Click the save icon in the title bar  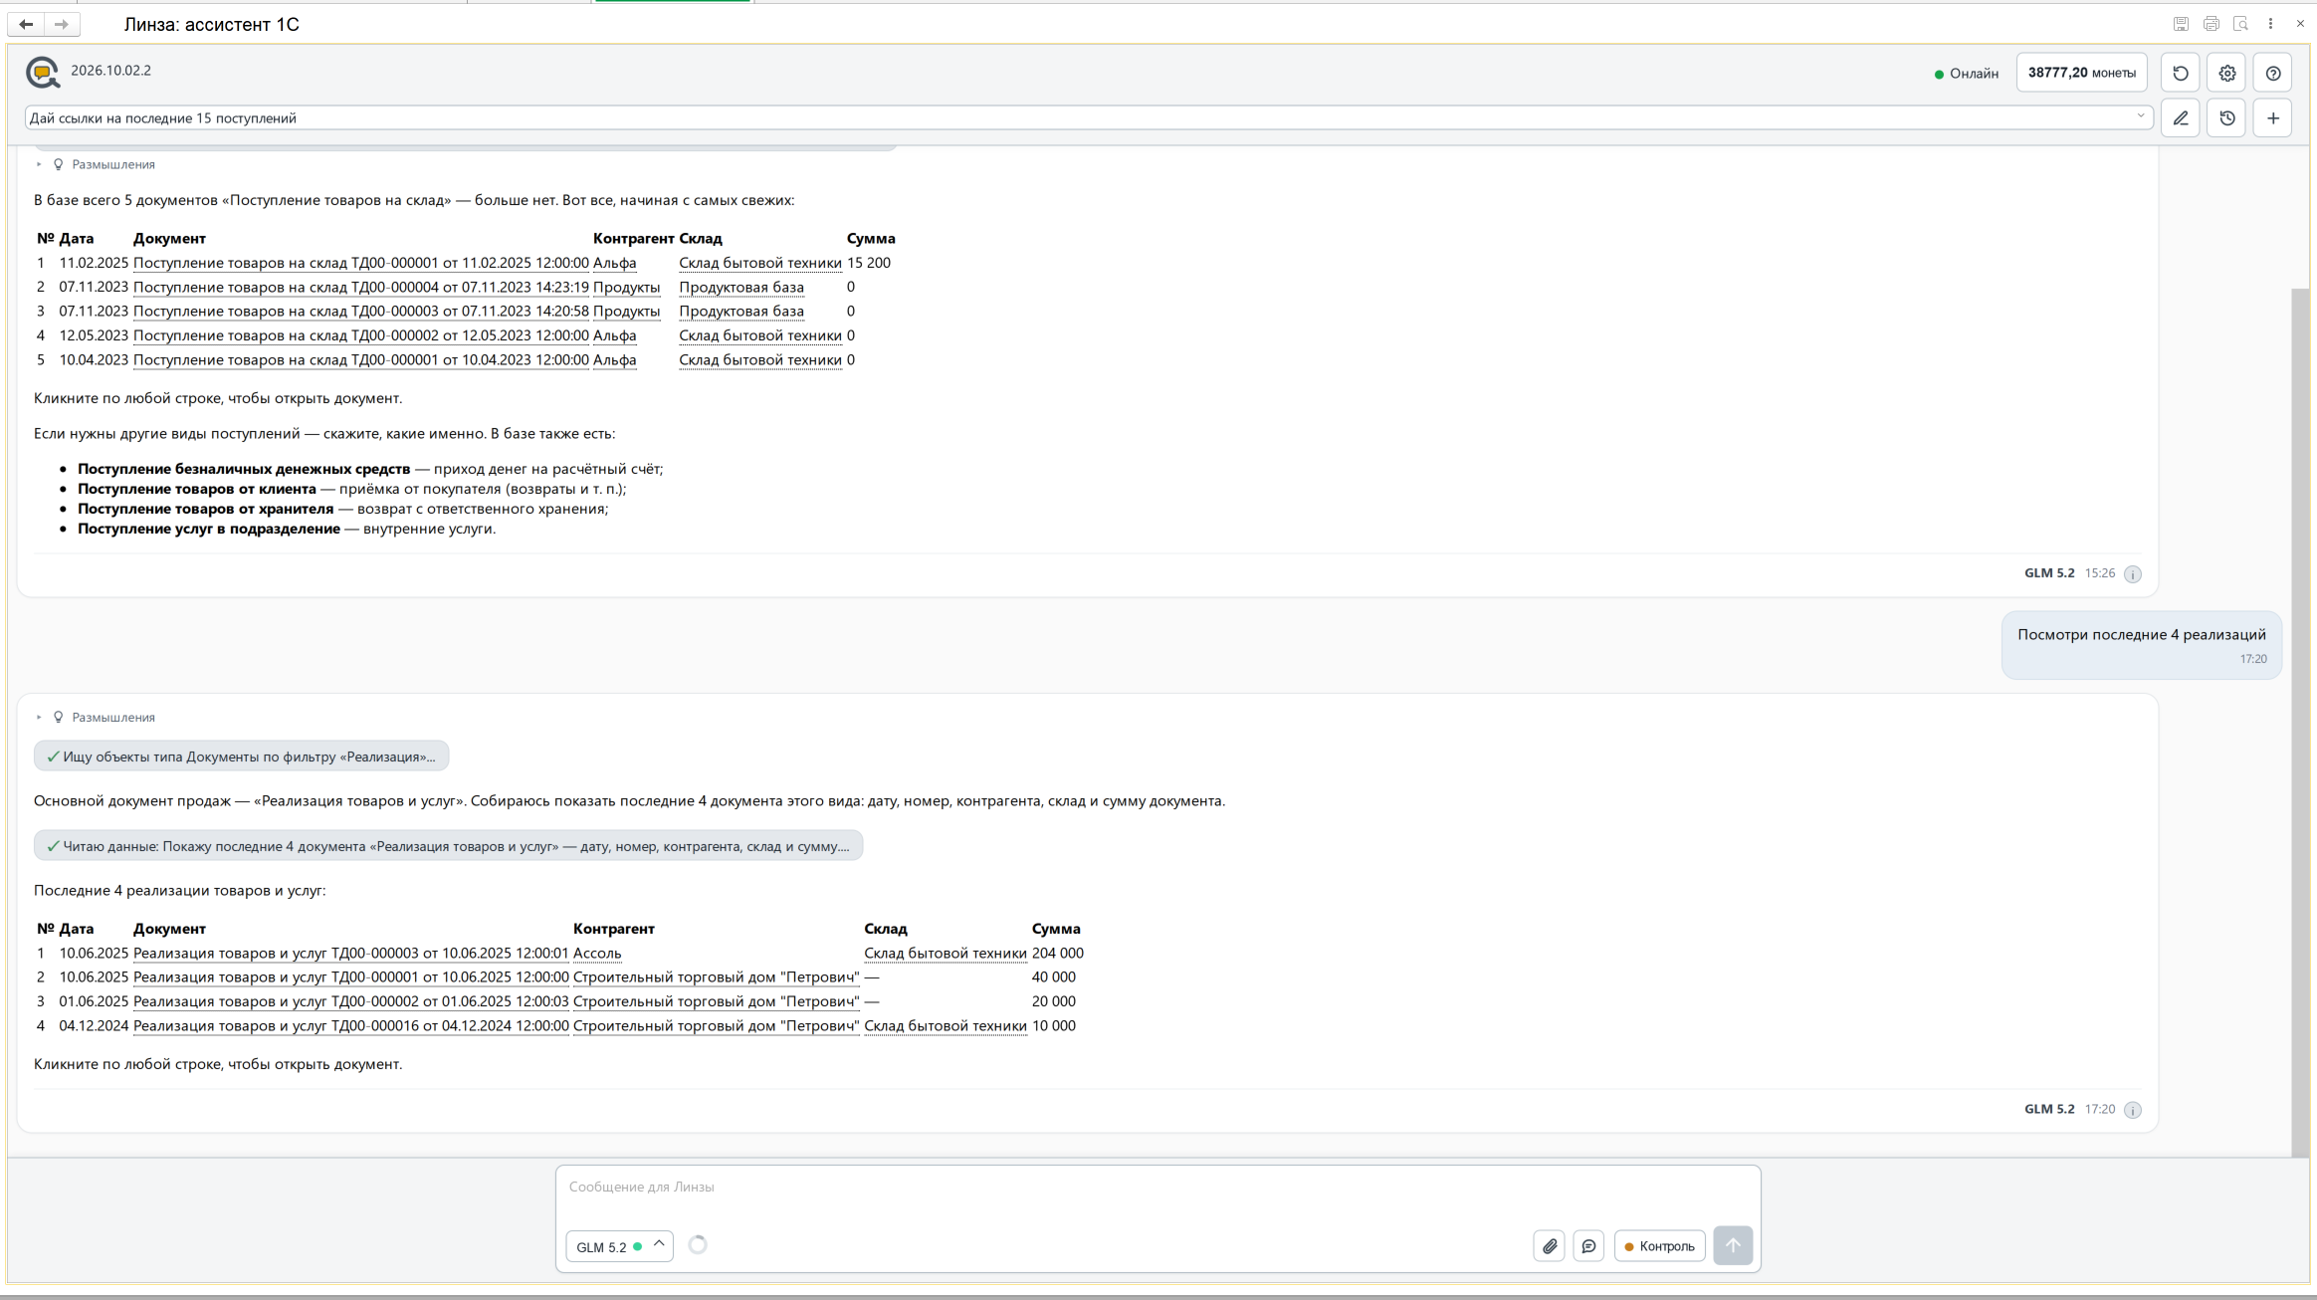click(x=2181, y=24)
